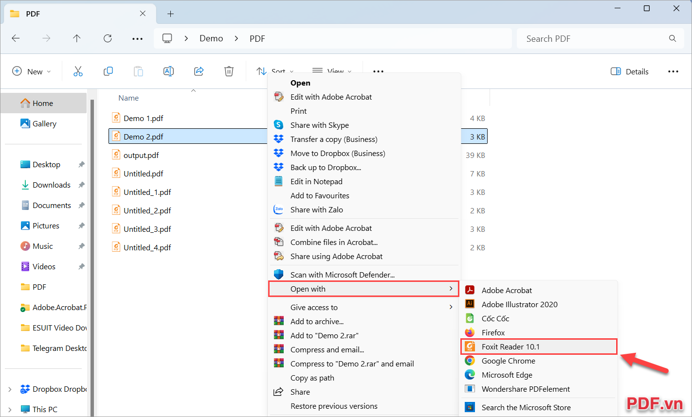Screen dimensions: 692x417
Task: Click the Name column header
Action: coord(128,98)
